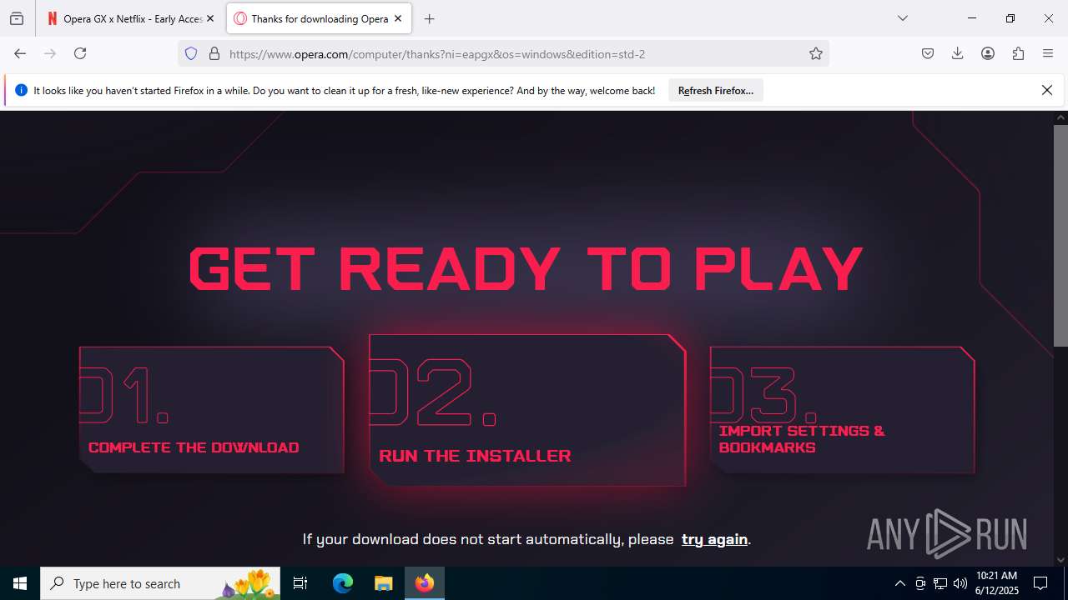Click scrollbar down arrow
Viewport: 1068px width, 600px height.
click(x=1060, y=559)
